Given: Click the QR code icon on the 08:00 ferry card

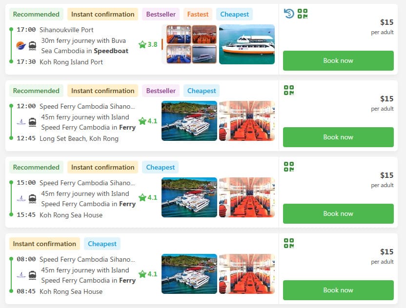Looking at the screenshot, I should coord(289,243).
